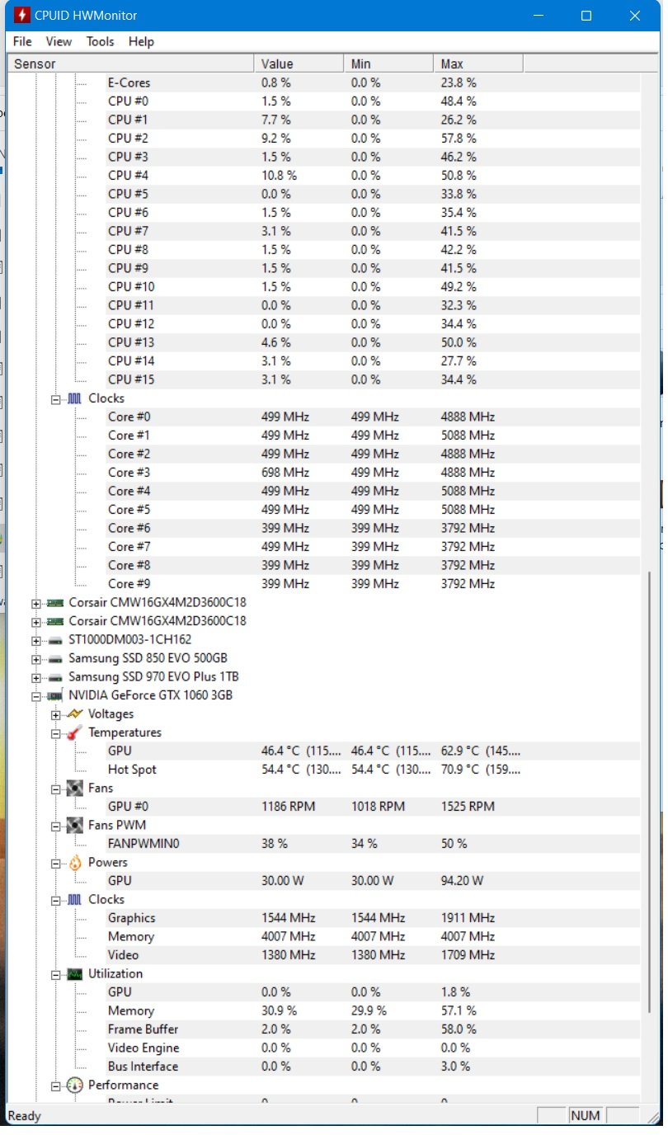Image resolution: width=668 pixels, height=1135 pixels.
Task: Select the E-Cores utilization row
Action: (x=373, y=82)
